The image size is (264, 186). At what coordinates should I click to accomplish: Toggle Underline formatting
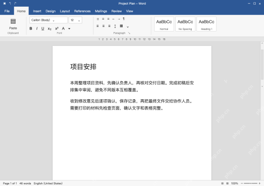pos(43,28)
